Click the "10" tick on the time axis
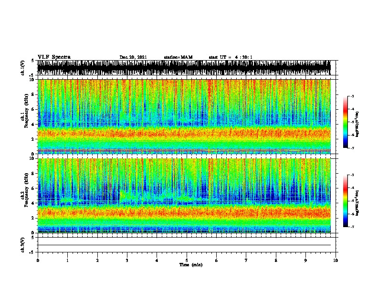The image size is (378, 292). [x=336, y=261]
